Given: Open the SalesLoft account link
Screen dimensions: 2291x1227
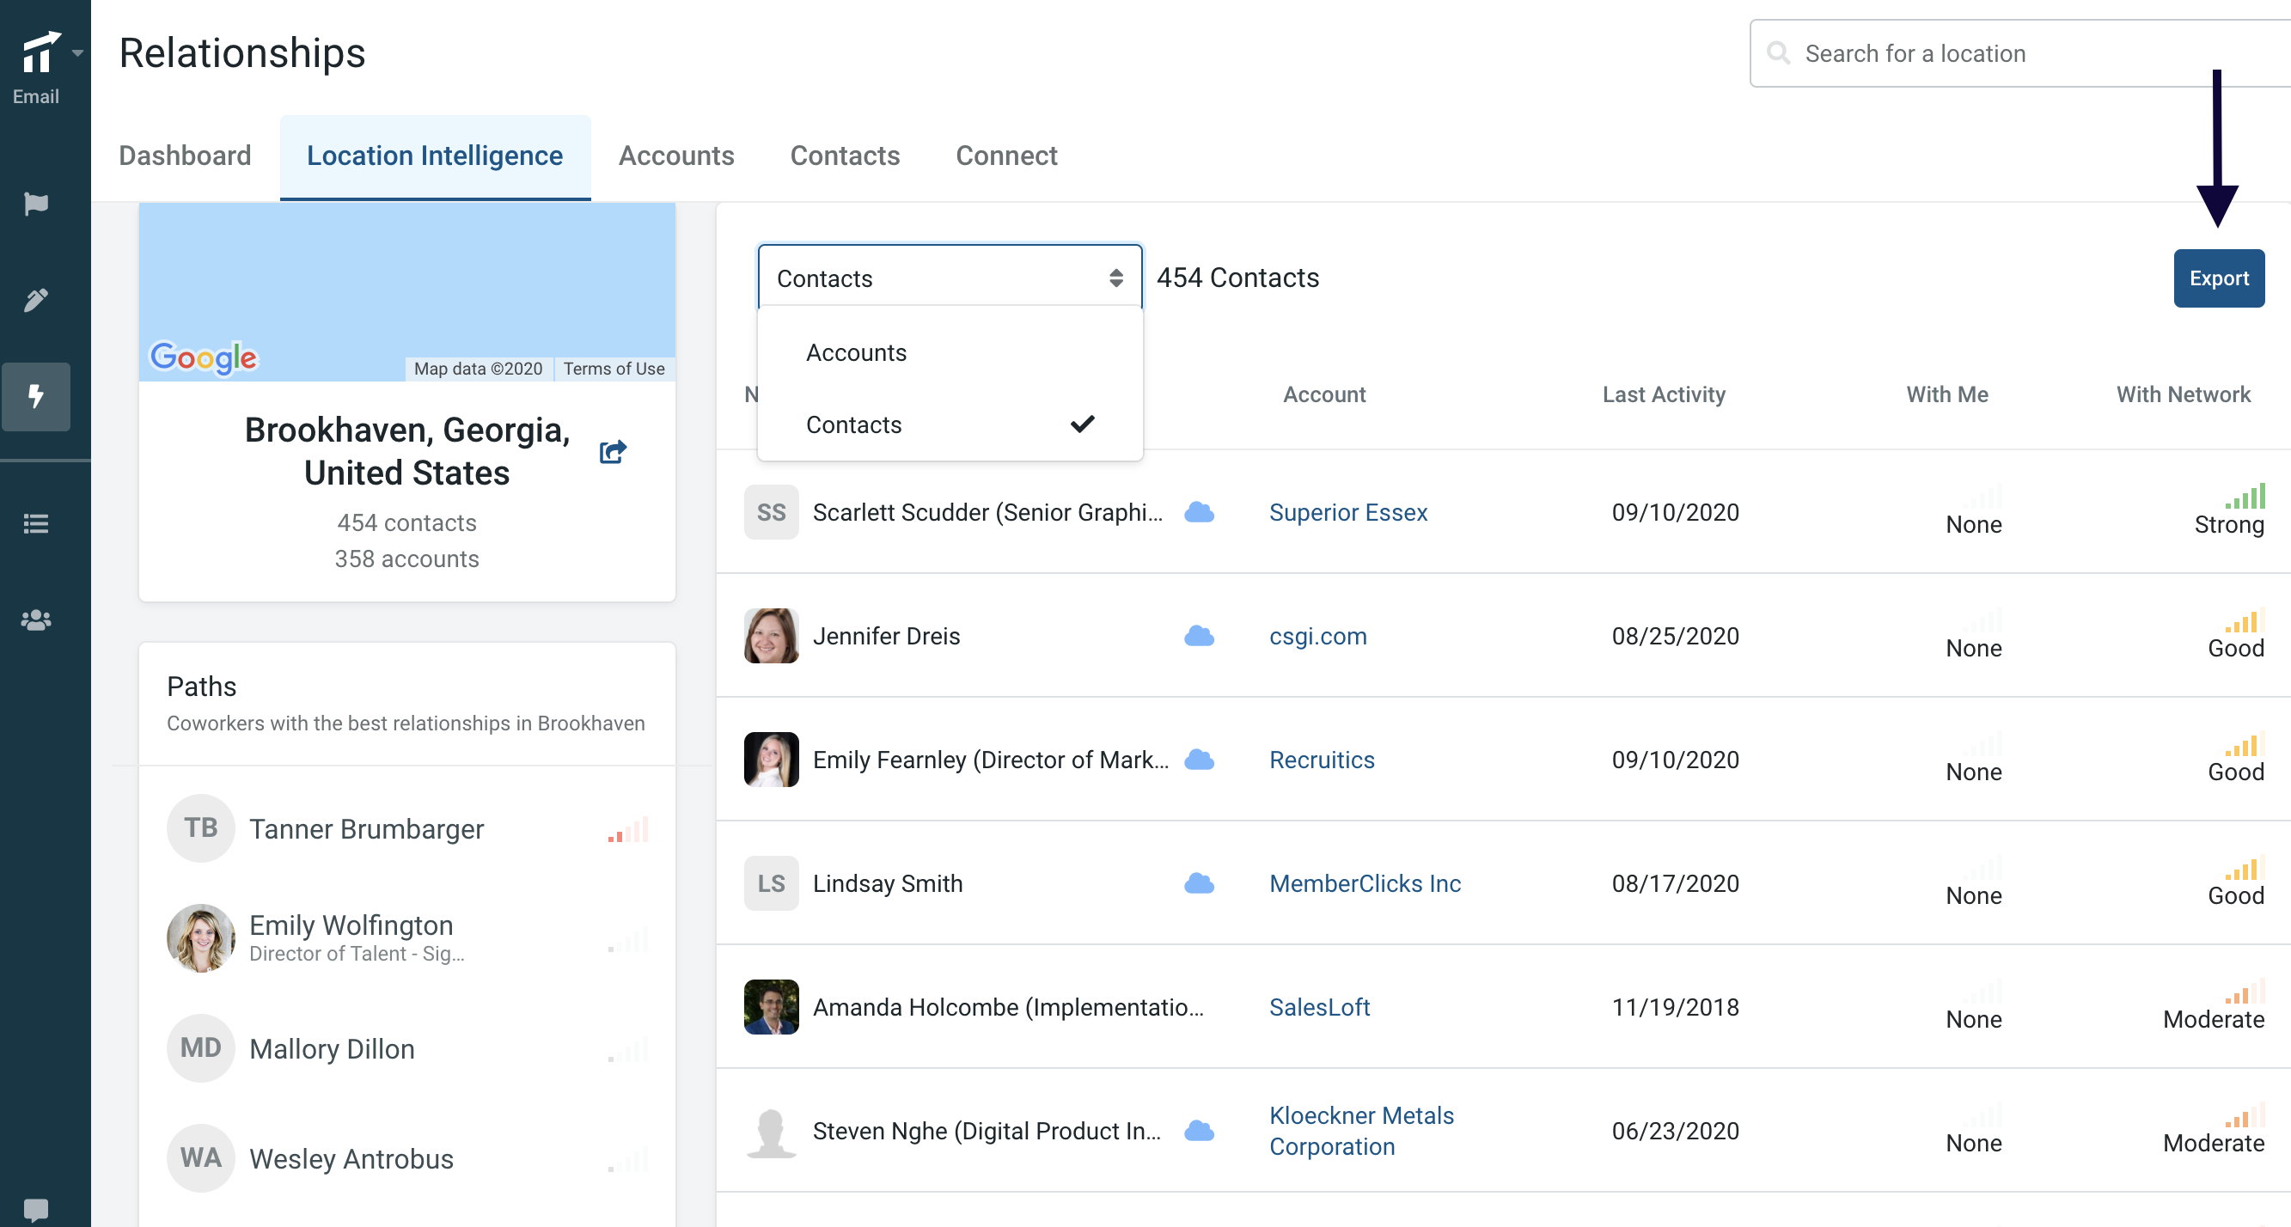Looking at the screenshot, I should tap(1319, 1006).
